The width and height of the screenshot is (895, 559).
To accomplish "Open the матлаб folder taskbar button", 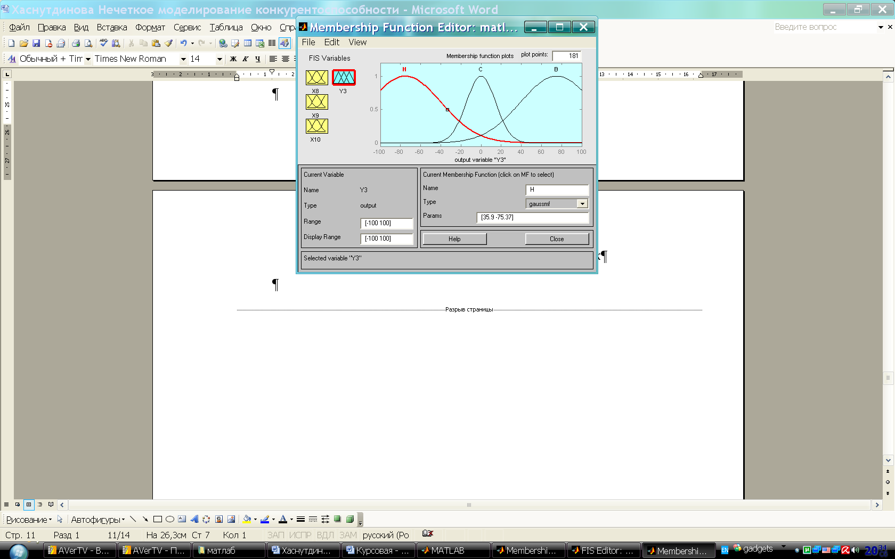I will (x=229, y=550).
